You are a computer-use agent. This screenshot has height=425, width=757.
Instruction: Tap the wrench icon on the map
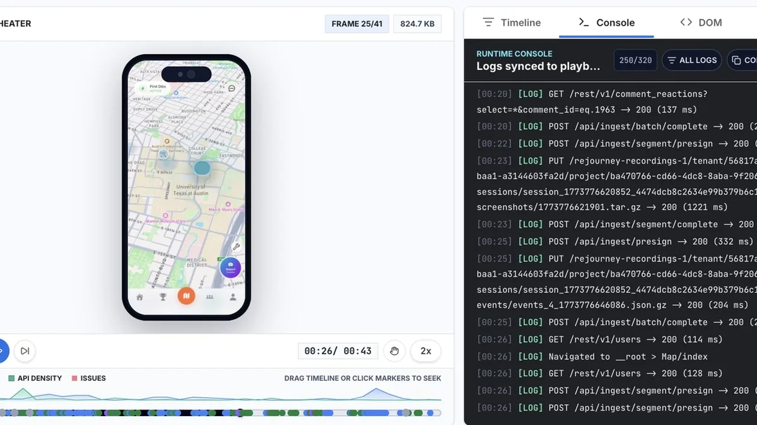(x=236, y=247)
